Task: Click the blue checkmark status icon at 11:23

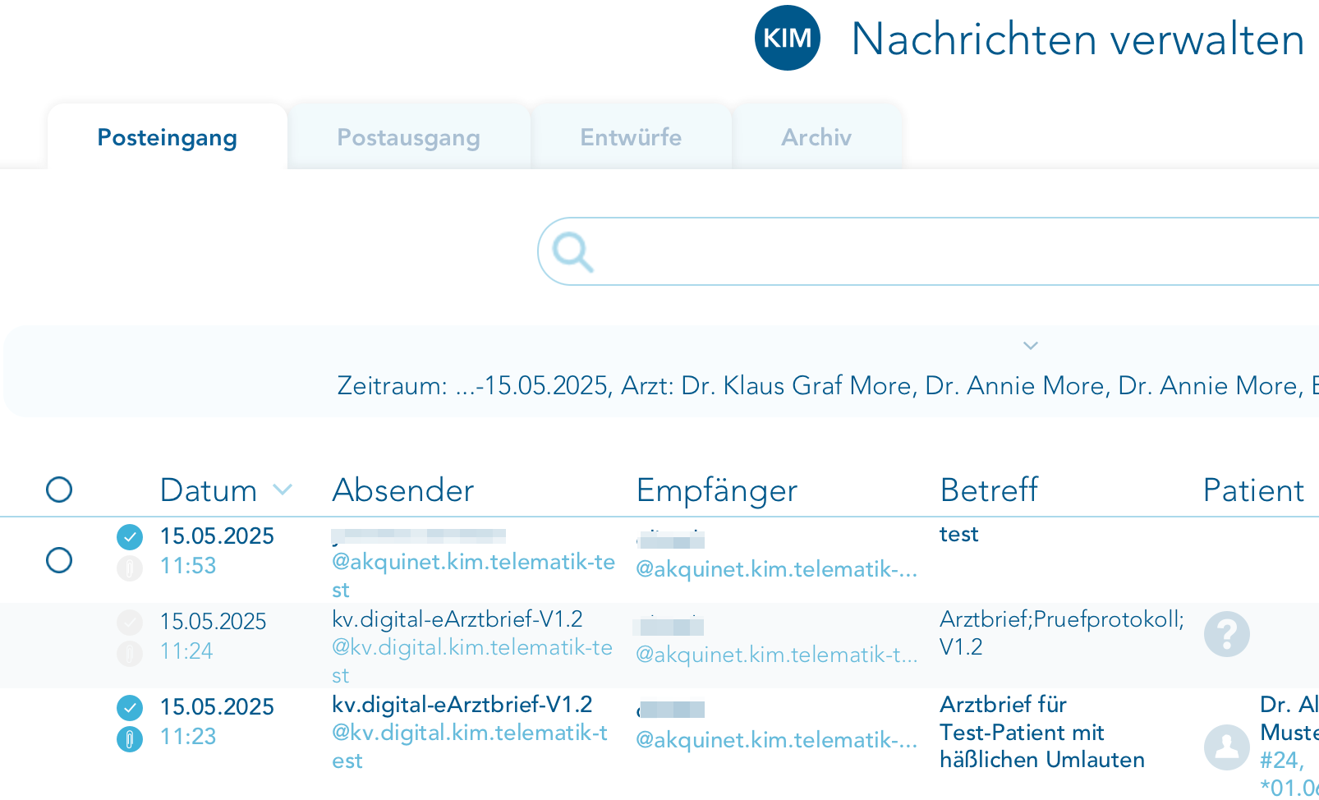Action: [x=130, y=707]
